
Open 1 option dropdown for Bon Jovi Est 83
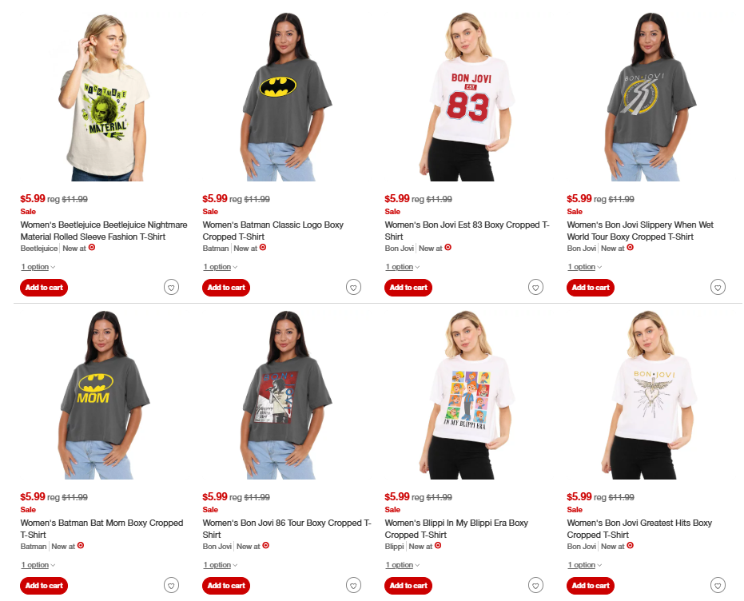click(403, 267)
